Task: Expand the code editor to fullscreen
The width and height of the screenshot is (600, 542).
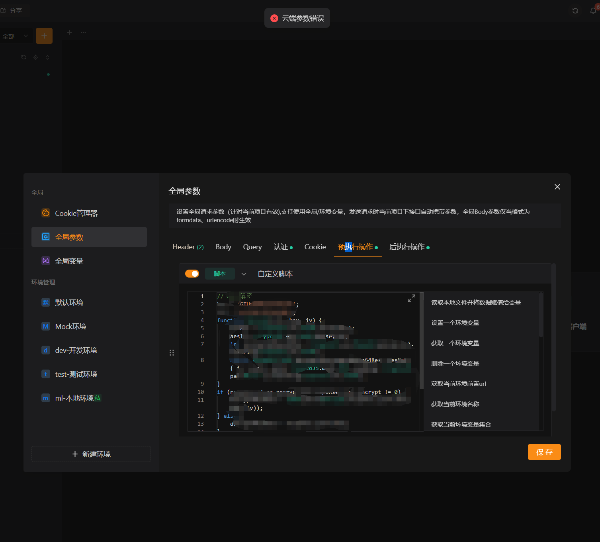Action: point(412,298)
